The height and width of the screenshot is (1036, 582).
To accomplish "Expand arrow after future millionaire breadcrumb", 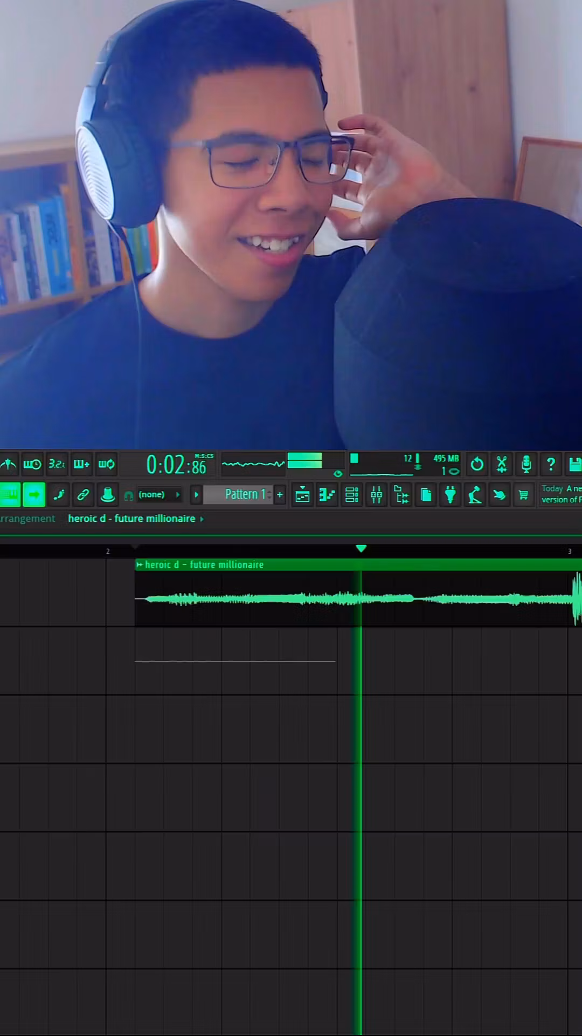I will coord(202,519).
